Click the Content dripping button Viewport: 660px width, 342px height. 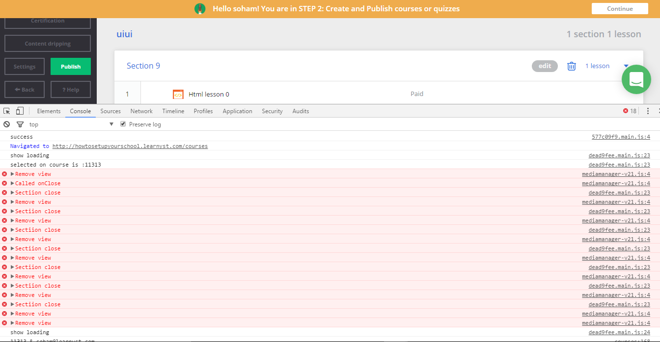[x=48, y=44]
